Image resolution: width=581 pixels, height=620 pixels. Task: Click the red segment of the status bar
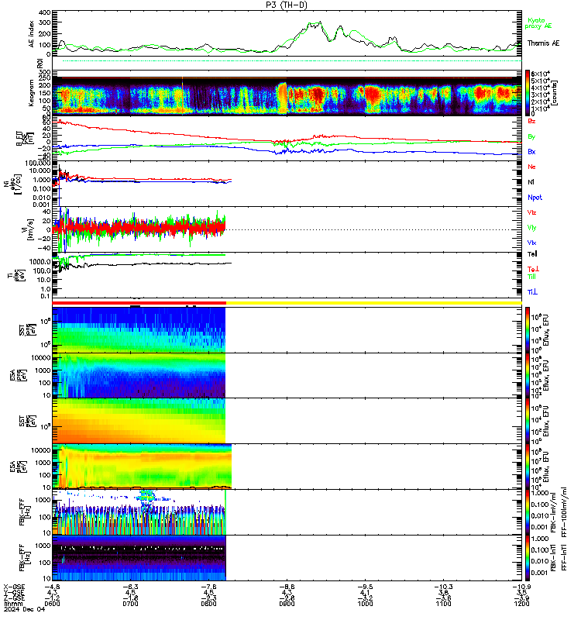pos(139,303)
